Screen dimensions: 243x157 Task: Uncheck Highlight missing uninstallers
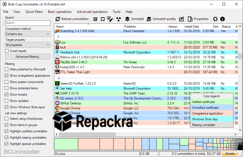pos(6,138)
